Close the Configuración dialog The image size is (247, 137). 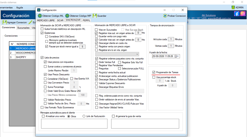coord(183,10)
